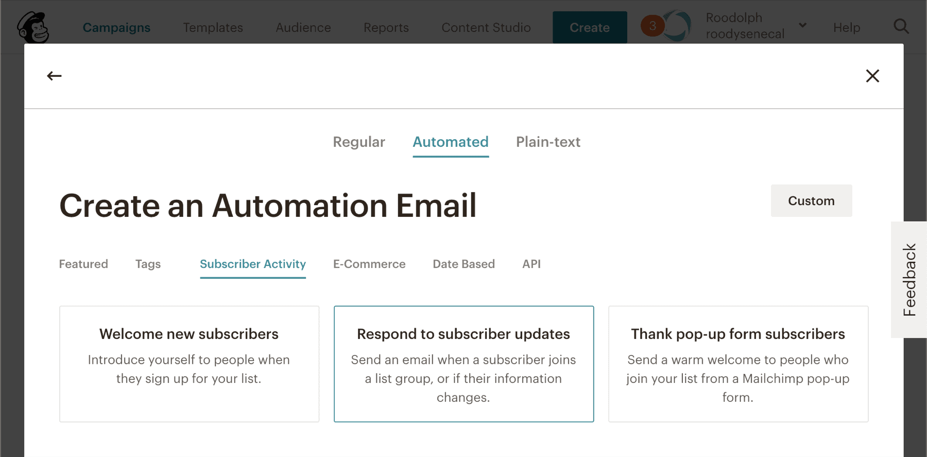The width and height of the screenshot is (927, 457).
Task: Select the Automated campaign tab
Action: (451, 142)
